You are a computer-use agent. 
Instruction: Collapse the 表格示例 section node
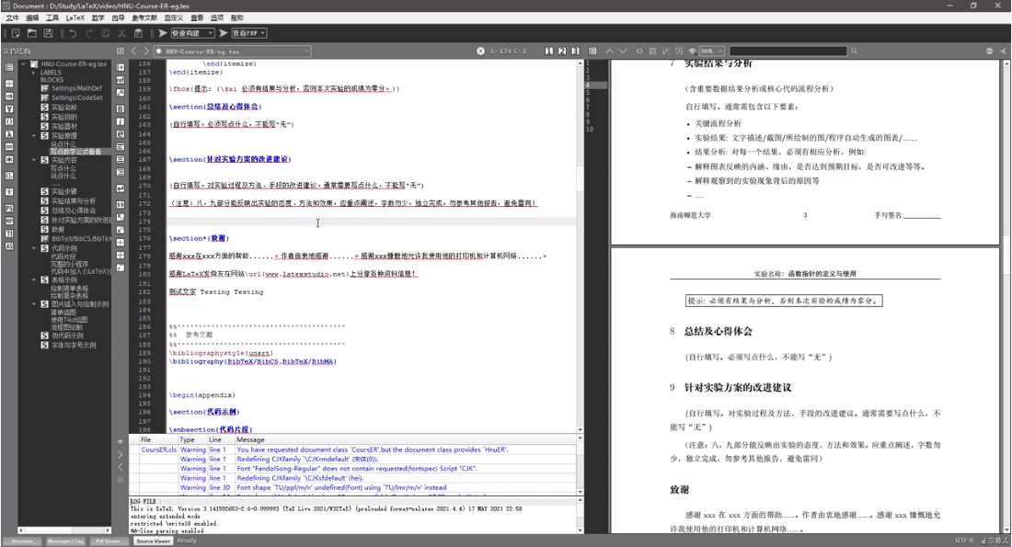(x=33, y=280)
